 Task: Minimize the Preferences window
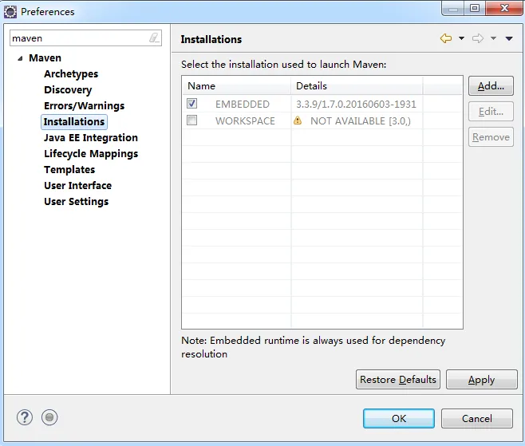[453, 8]
